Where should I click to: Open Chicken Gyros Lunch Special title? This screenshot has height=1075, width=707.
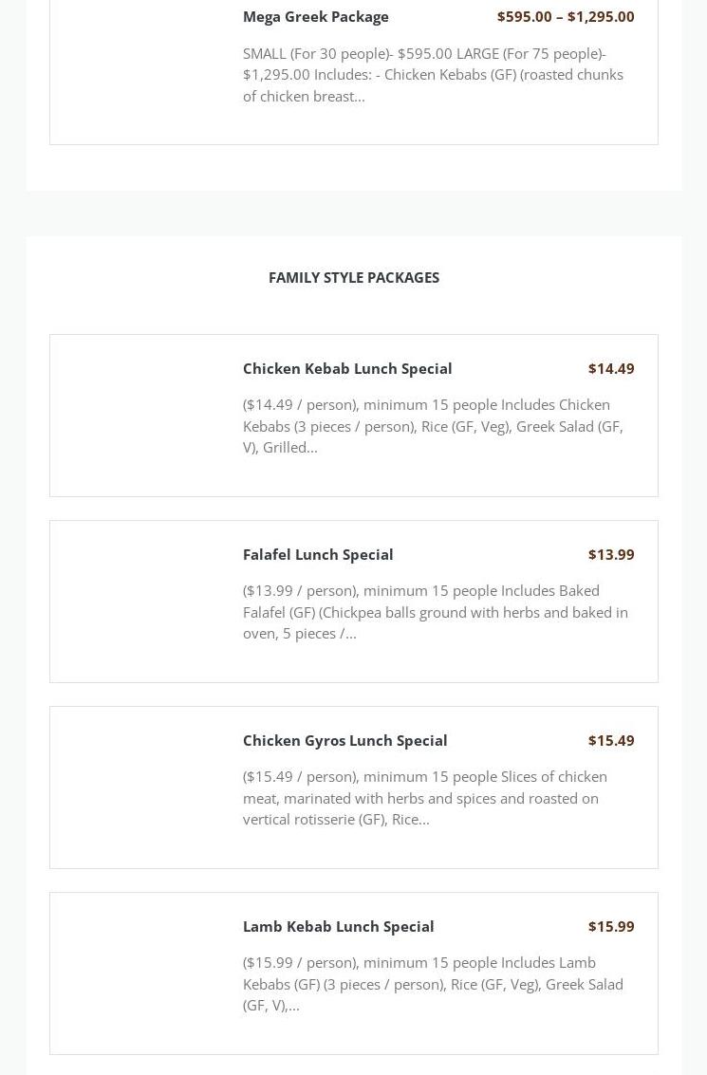pyautogui.click(x=344, y=740)
